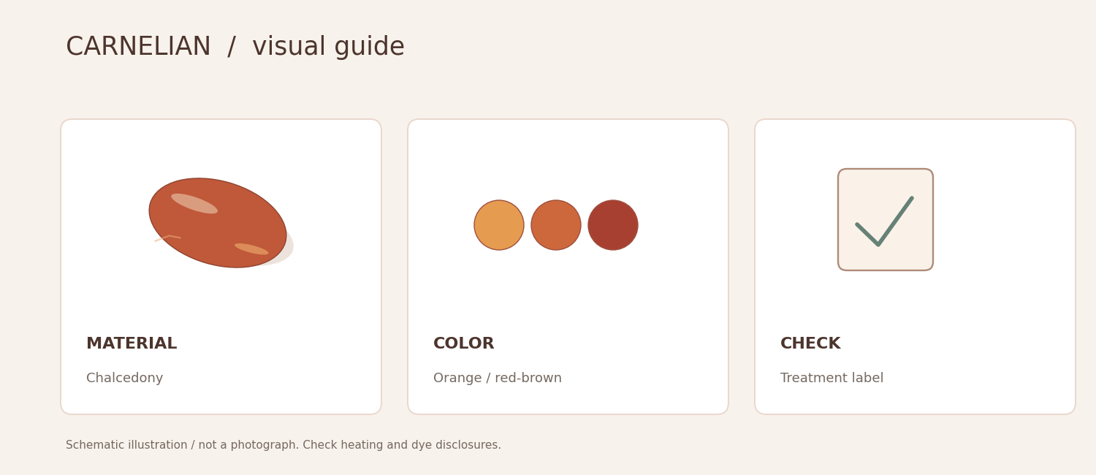1096x475 pixels.
Task: Open the Color card
Action: [568, 267]
